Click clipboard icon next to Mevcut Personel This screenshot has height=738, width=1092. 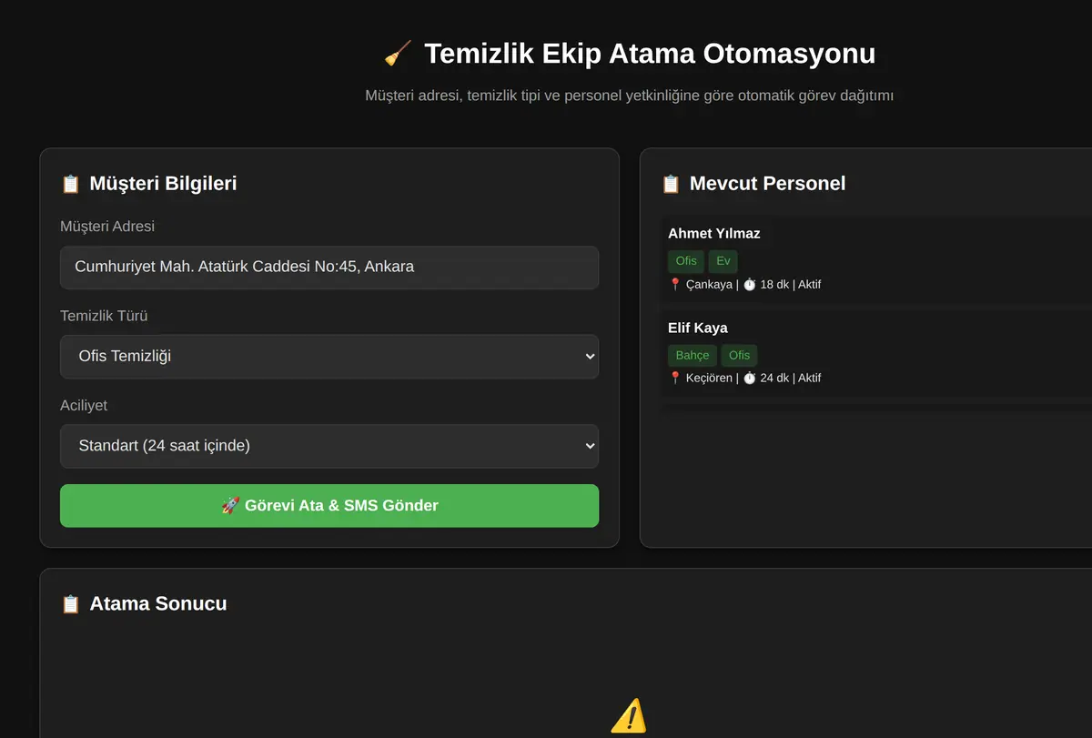tap(671, 184)
